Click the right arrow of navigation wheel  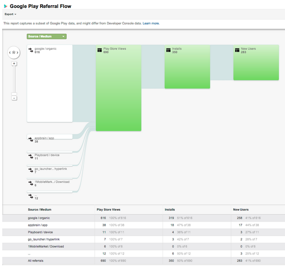point(17,52)
